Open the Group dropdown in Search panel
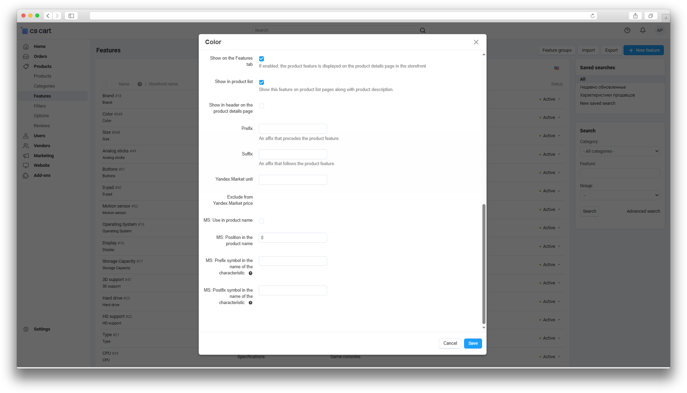The height and width of the screenshot is (393, 687). point(620,195)
